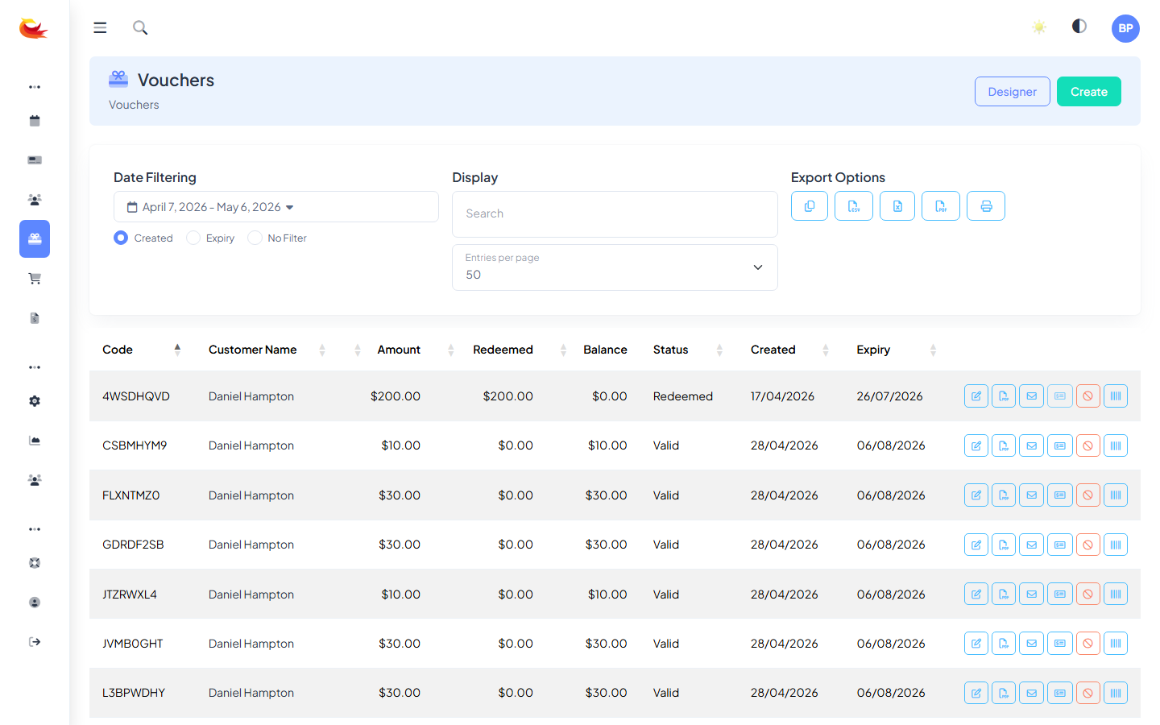Sort by Redeemed column header

(x=503, y=350)
